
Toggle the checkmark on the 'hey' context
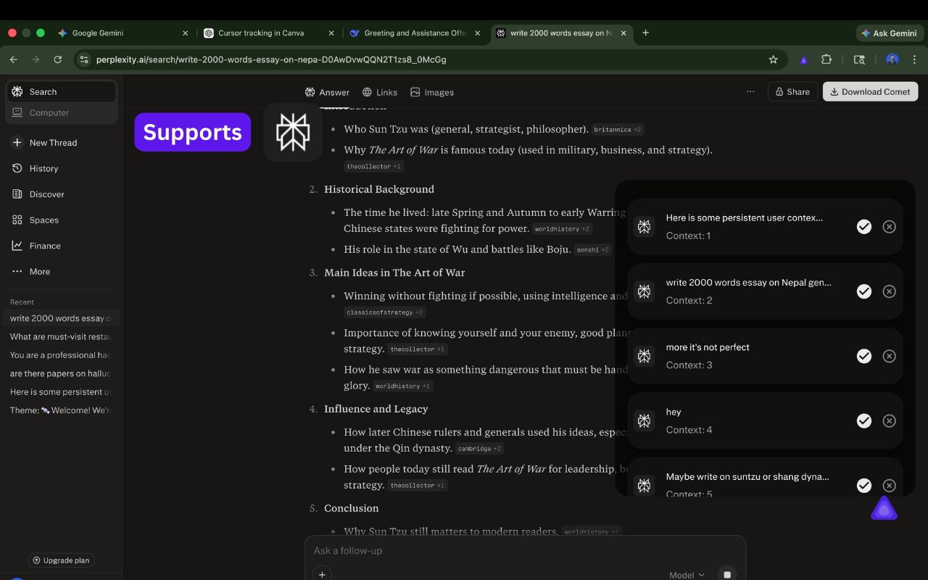(x=863, y=420)
